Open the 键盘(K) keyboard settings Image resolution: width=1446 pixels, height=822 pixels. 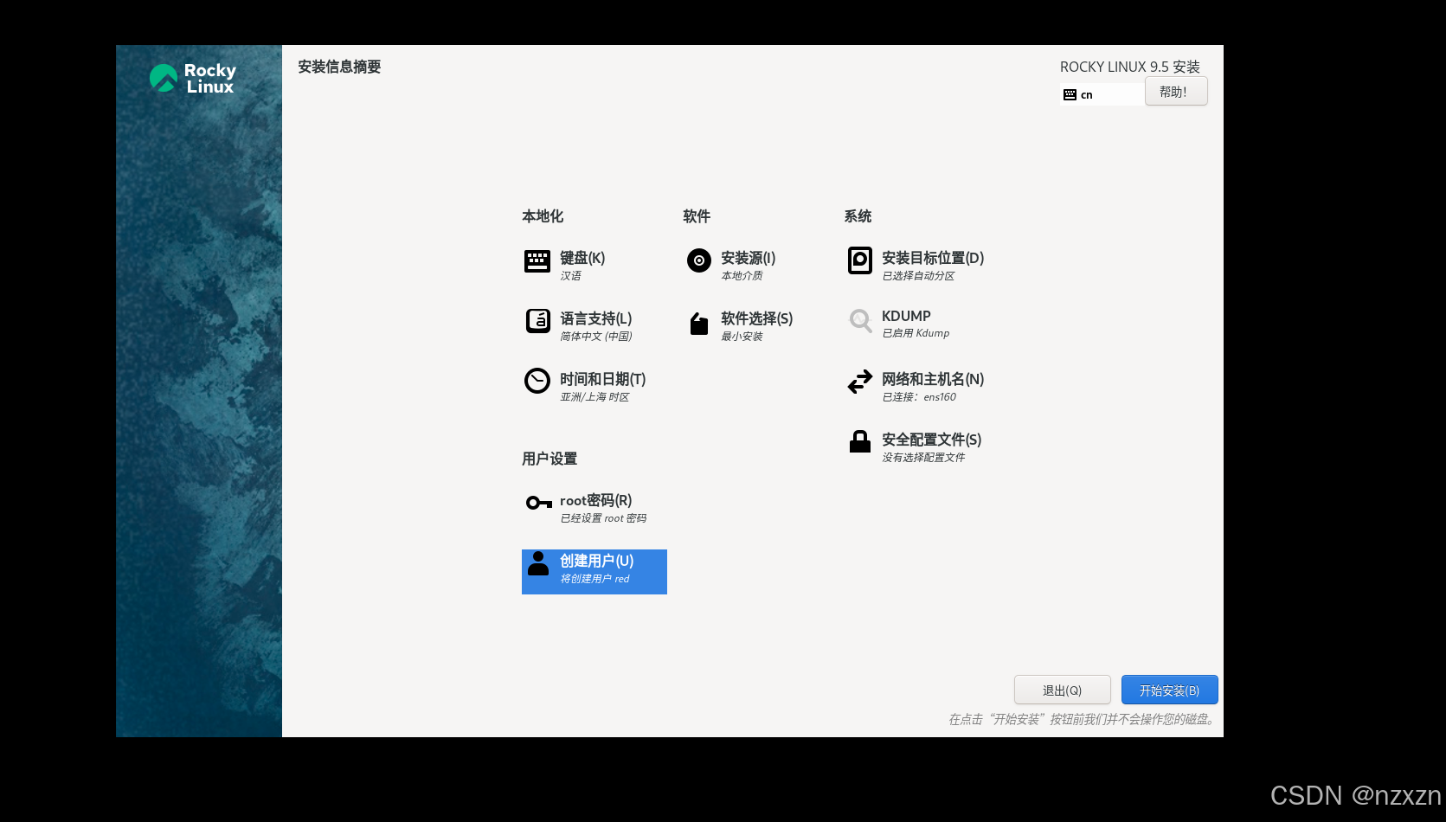click(x=582, y=258)
